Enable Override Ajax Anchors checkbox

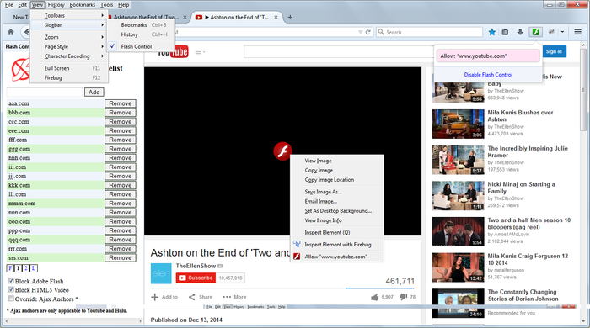(11, 299)
